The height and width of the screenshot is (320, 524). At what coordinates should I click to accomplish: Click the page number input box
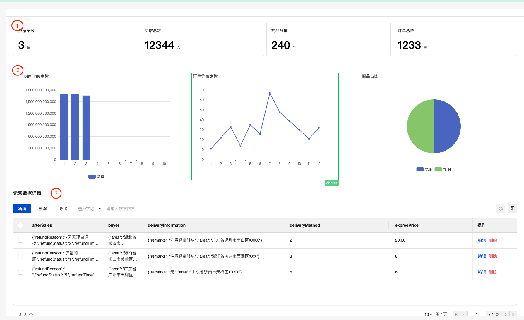pos(477,314)
